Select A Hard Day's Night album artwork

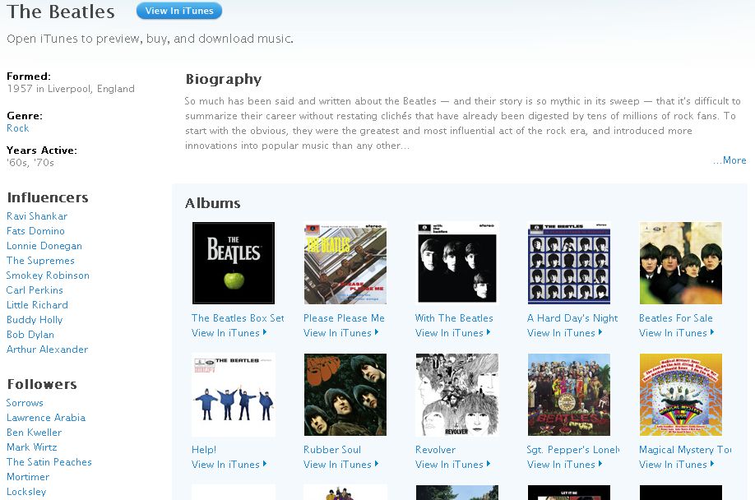[568, 263]
